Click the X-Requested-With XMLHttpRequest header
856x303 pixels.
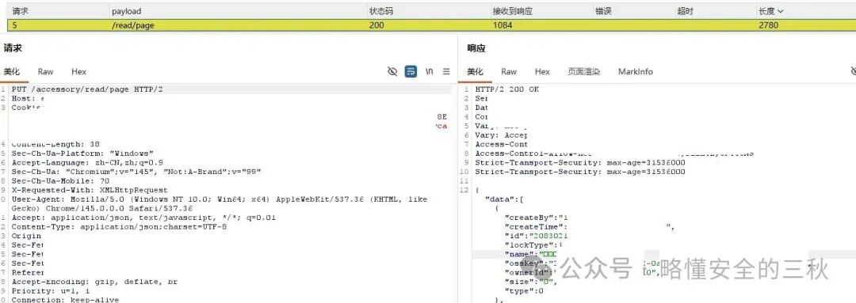89,190
